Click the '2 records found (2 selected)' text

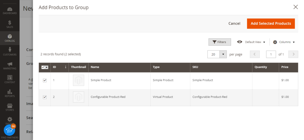pos(61,54)
